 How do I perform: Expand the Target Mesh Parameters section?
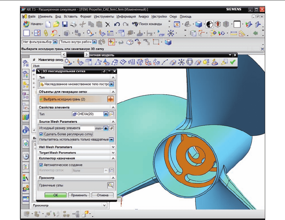[113, 153]
